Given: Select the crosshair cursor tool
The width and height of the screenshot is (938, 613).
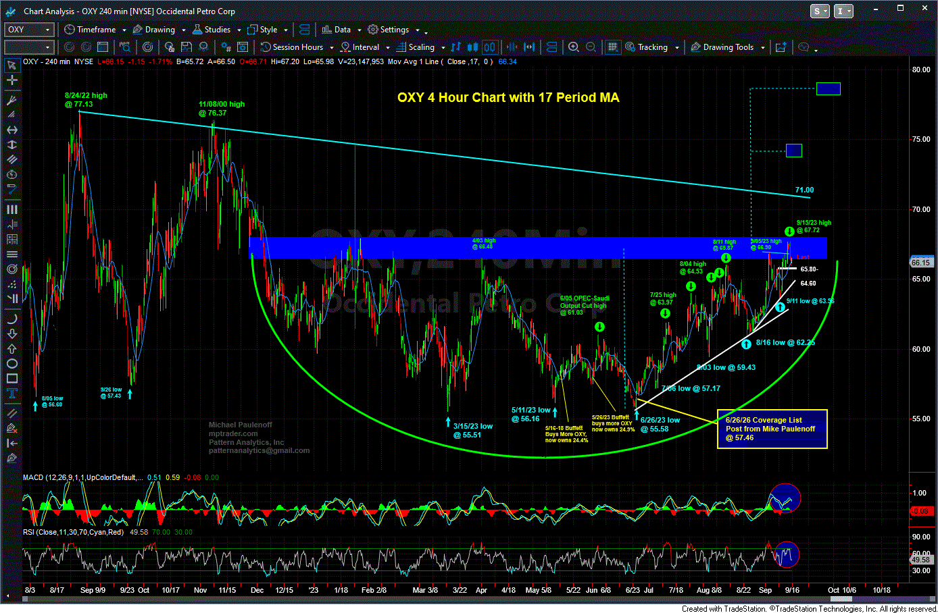Looking at the screenshot, I should pyautogui.click(x=11, y=80).
